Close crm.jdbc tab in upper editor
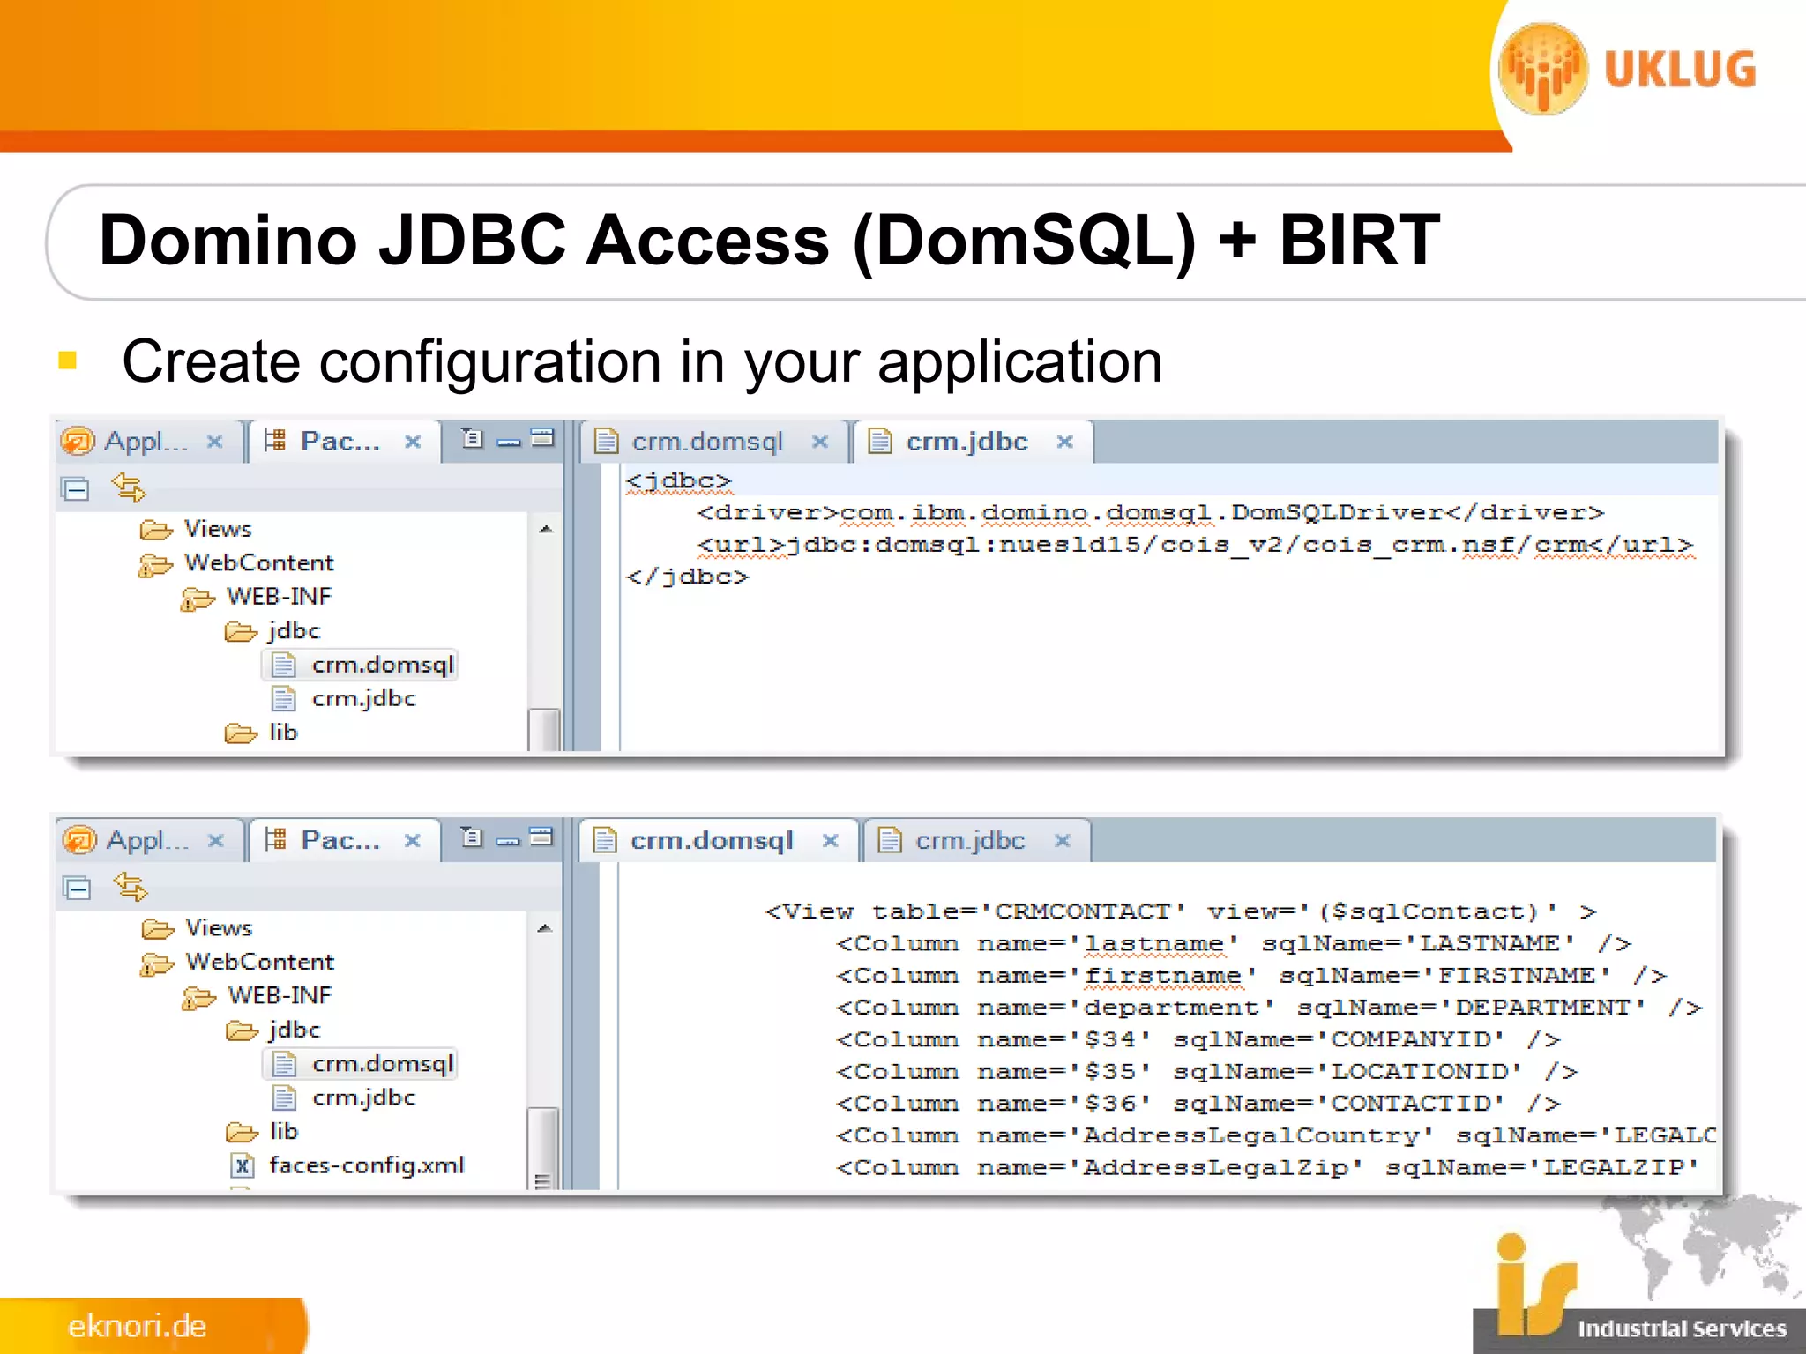 tap(1064, 442)
